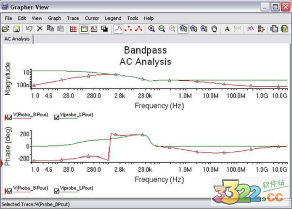Click the lower graph Frequency (Hz) label
The height and width of the screenshot is (209, 292).
pyautogui.click(x=160, y=179)
